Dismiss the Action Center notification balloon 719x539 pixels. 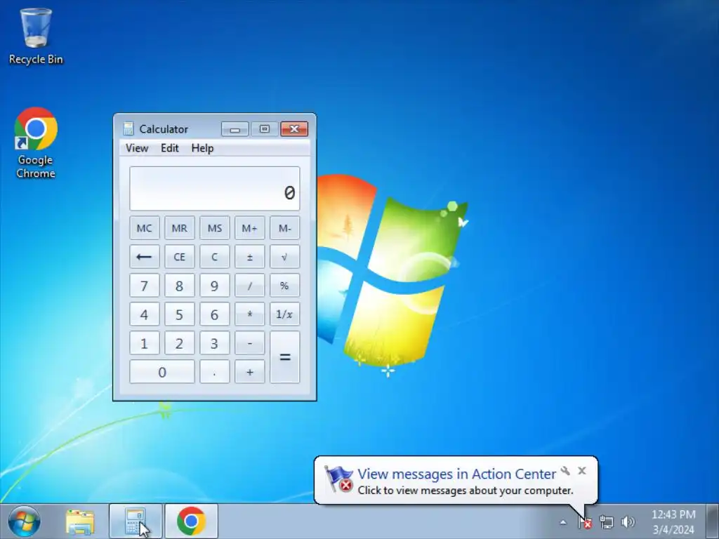582,471
